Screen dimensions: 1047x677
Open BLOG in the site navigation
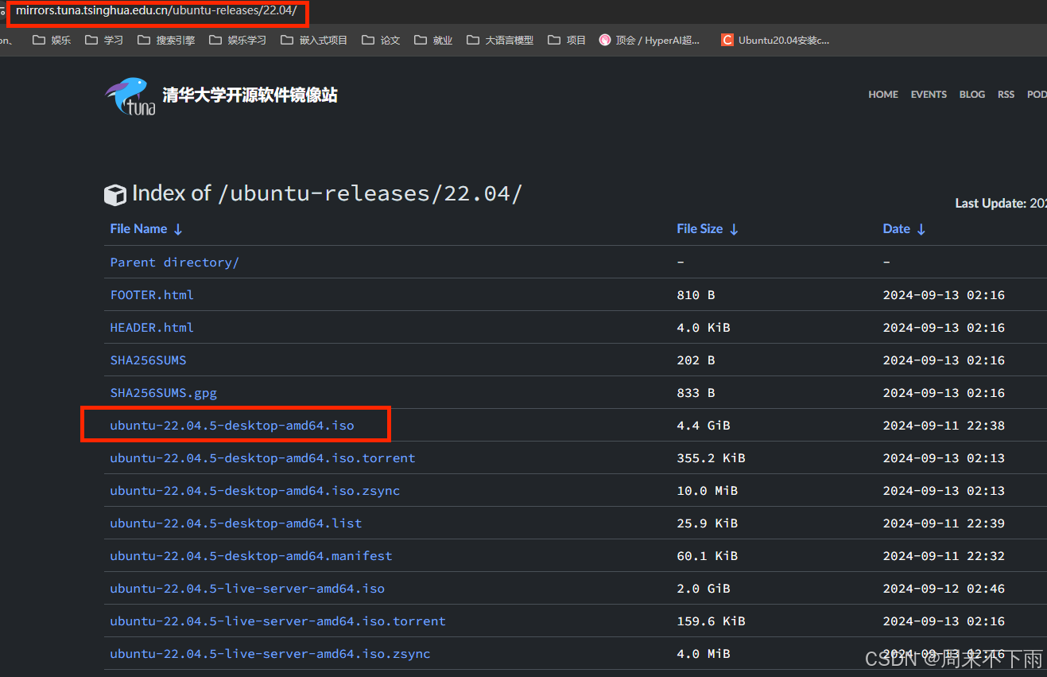point(972,94)
